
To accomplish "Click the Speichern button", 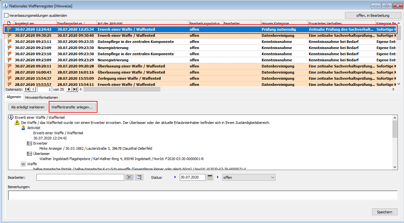I will (384, 212).
